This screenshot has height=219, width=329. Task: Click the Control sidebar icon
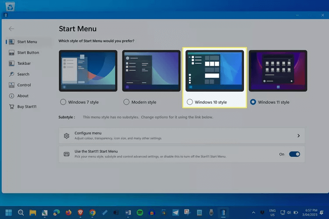tap(11, 85)
